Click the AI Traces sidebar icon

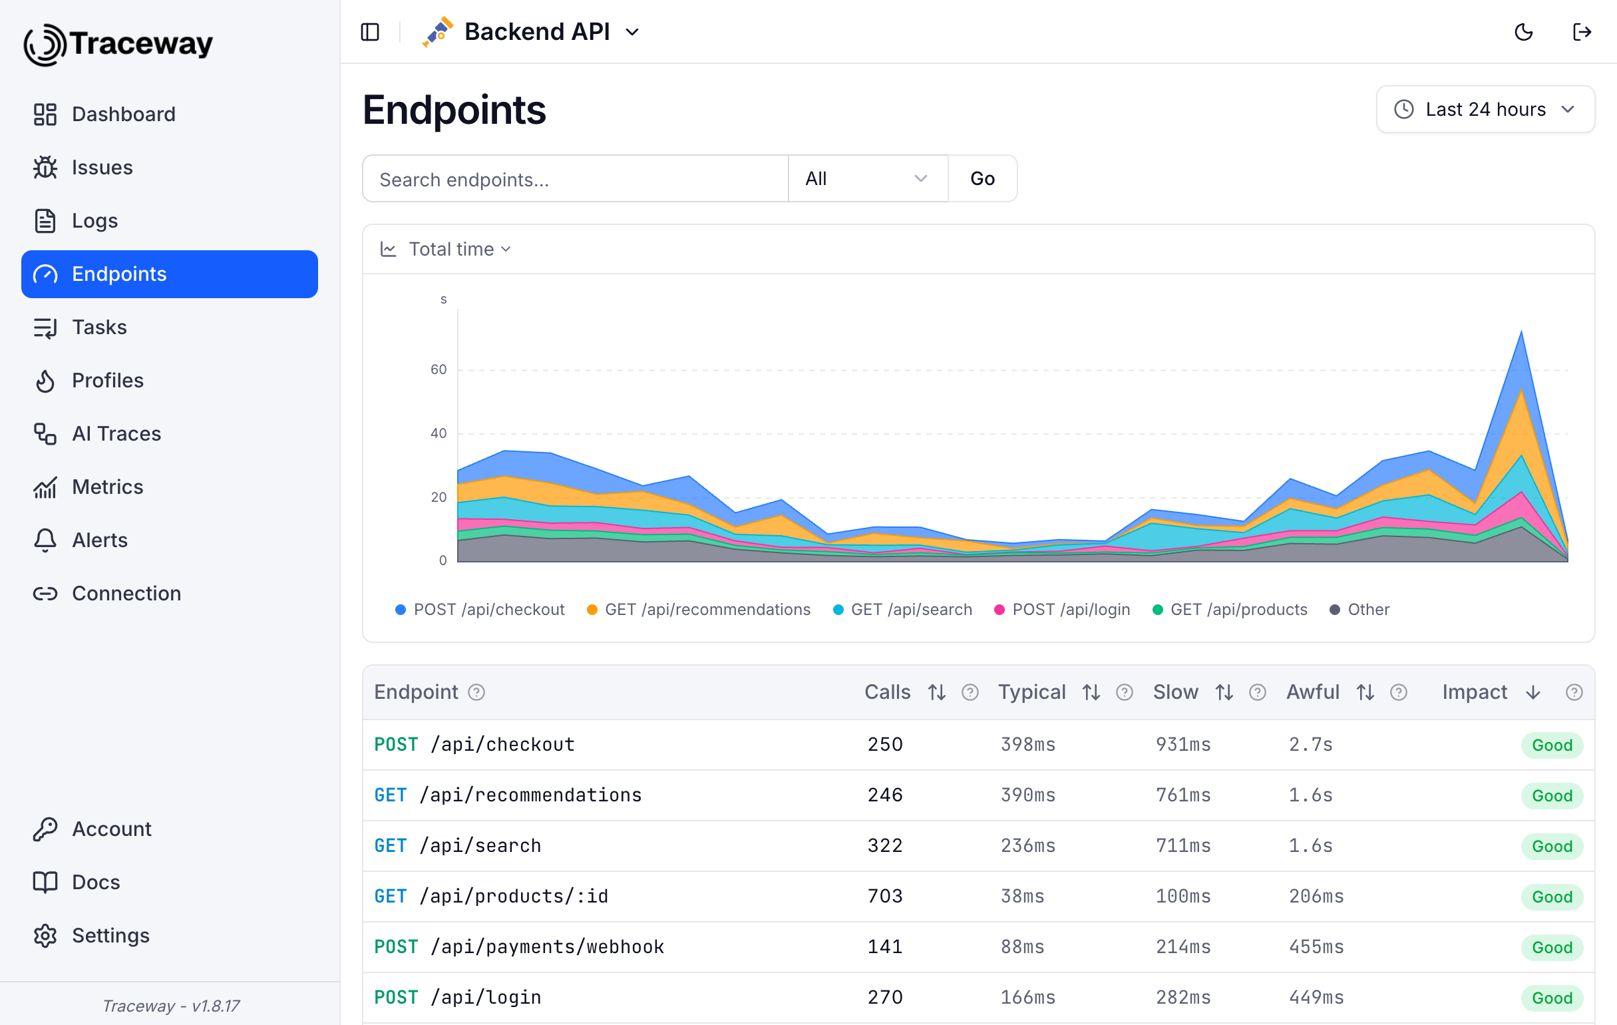45,434
